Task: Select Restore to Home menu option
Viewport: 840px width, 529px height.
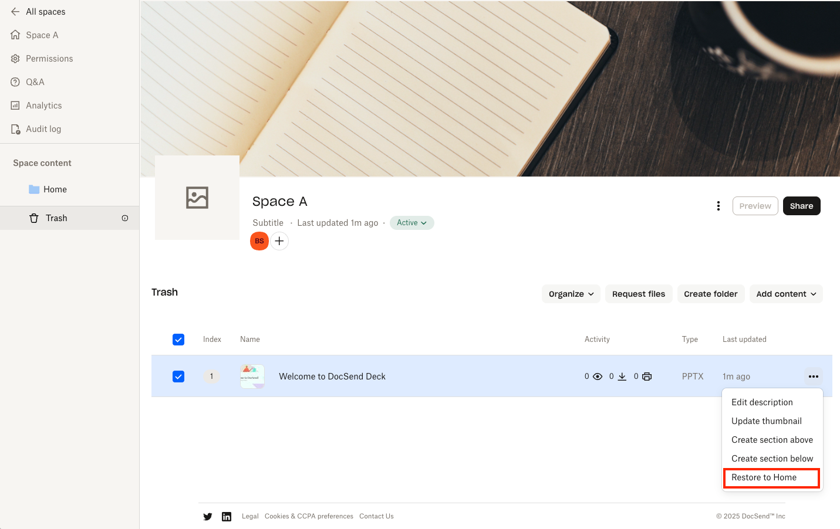Action: pyautogui.click(x=764, y=477)
